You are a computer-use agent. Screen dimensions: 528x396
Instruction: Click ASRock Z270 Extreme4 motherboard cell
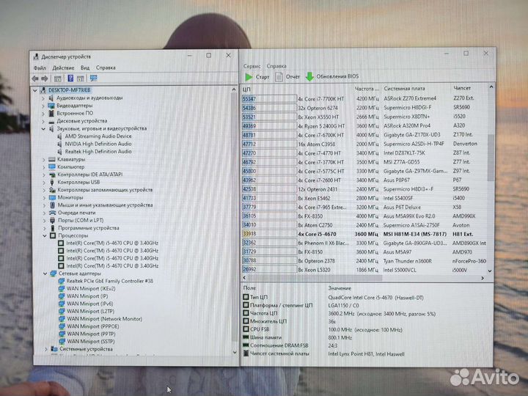[410, 98]
